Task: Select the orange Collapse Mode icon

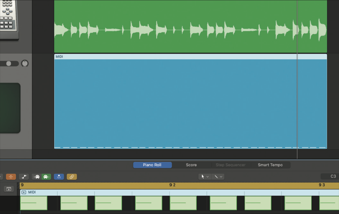Action: [x=11, y=176]
